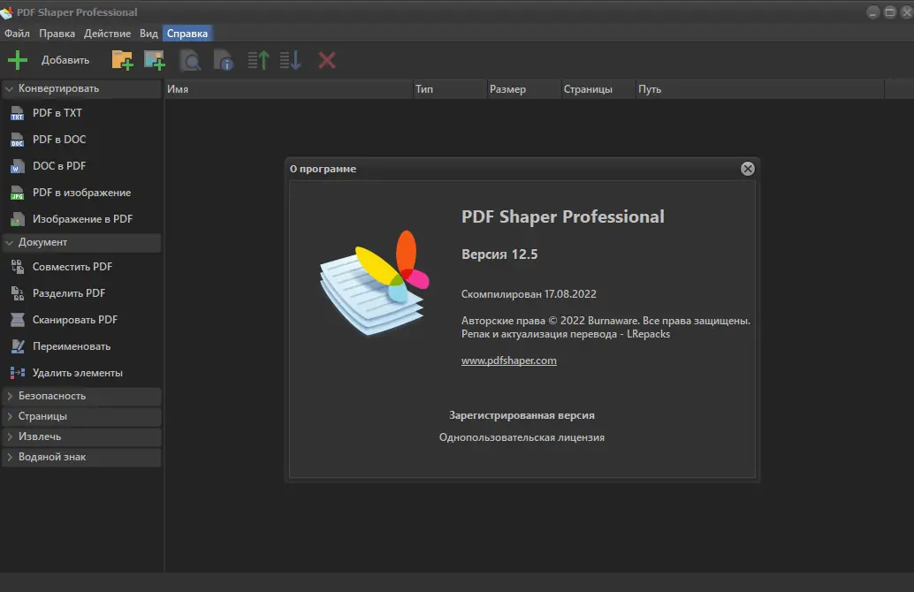Viewport: 914px width, 592px height.
Task: Click the Совместить PDF icon
Action: 18,267
